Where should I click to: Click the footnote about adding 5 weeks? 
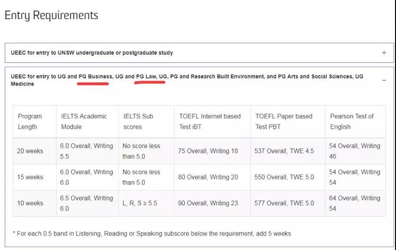click(x=152, y=234)
